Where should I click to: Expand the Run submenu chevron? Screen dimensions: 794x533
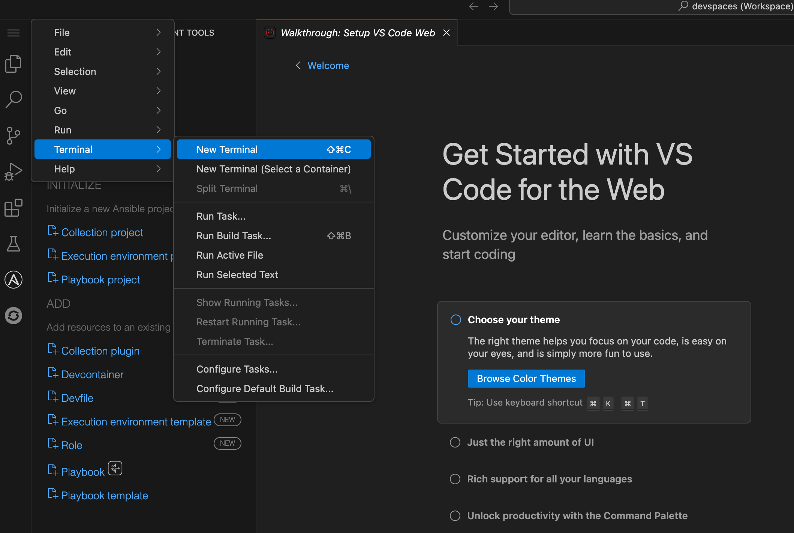[x=158, y=130]
